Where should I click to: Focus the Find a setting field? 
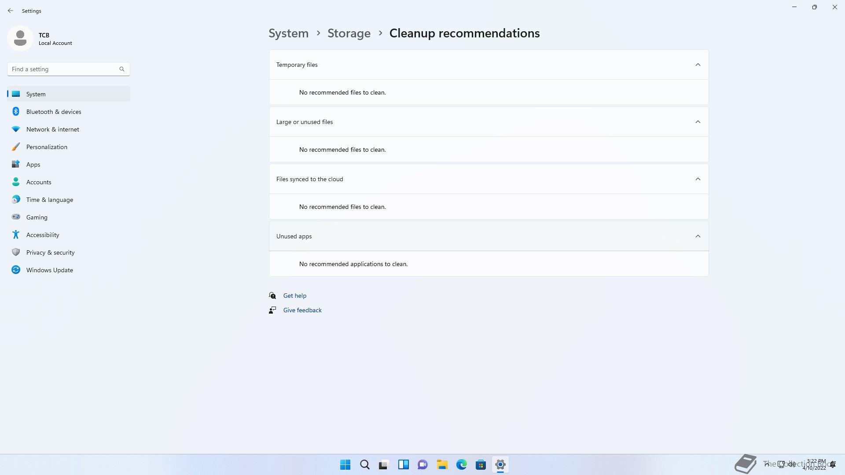click(69, 69)
